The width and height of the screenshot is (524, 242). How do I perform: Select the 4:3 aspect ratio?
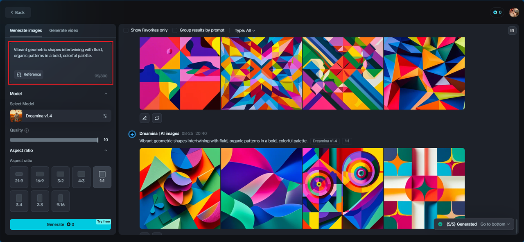pos(81,177)
